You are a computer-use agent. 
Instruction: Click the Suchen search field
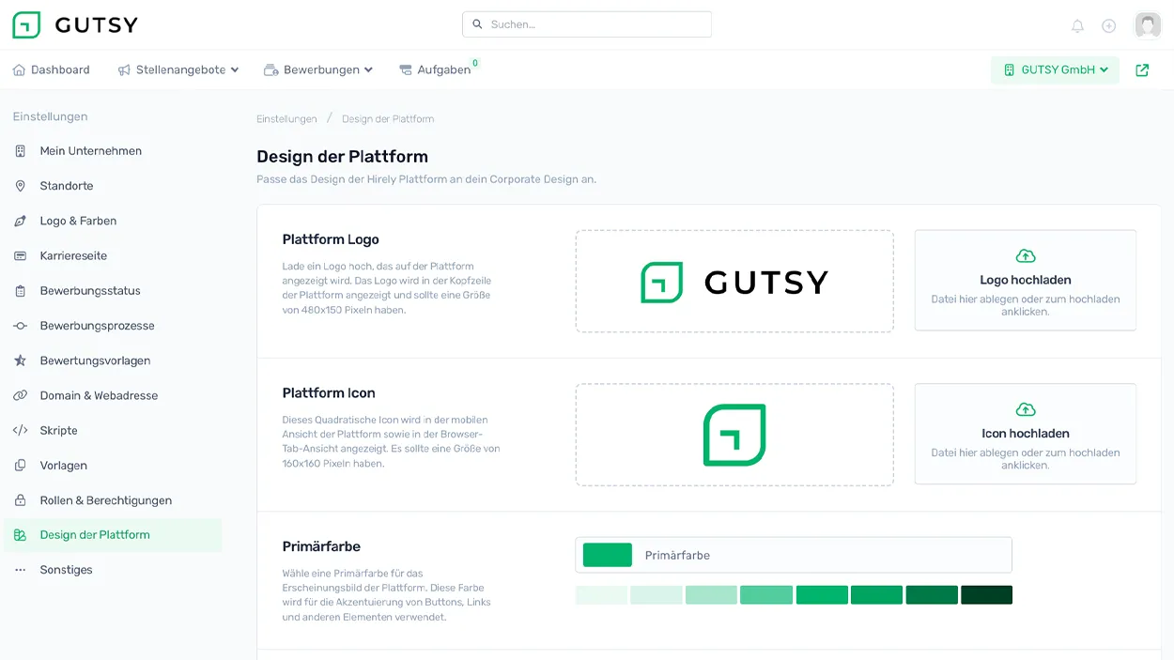point(587,24)
